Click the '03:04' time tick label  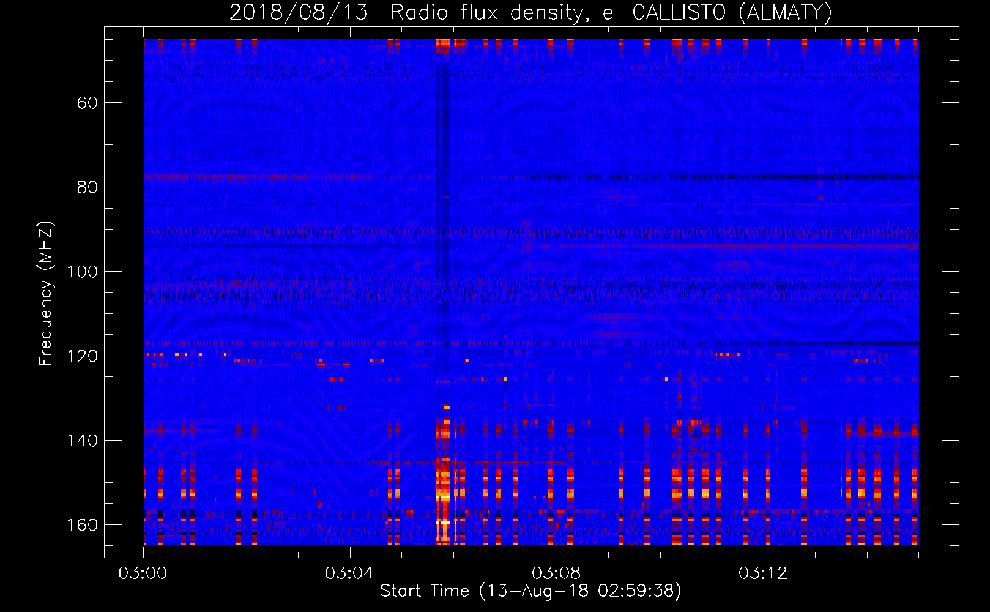click(349, 573)
